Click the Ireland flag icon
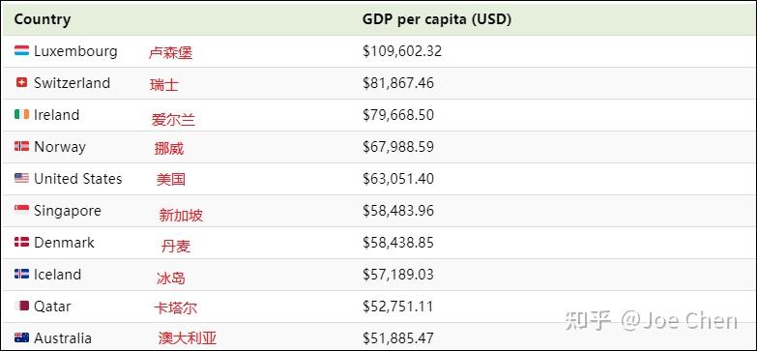Image resolution: width=757 pixels, height=351 pixels. (21, 114)
